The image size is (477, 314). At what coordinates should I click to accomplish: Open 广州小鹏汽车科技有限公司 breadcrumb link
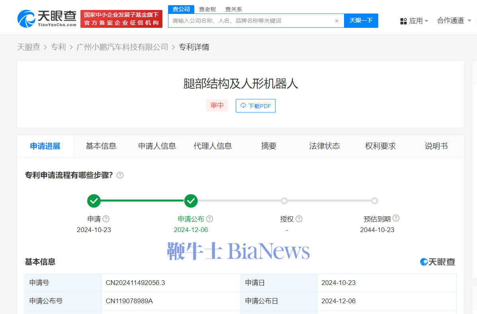[x=122, y=47]
